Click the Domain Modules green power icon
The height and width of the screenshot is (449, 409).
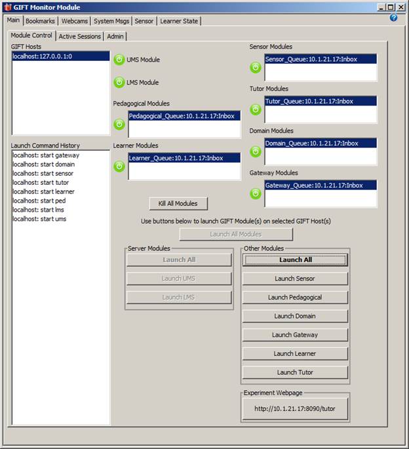coord(256,151)
